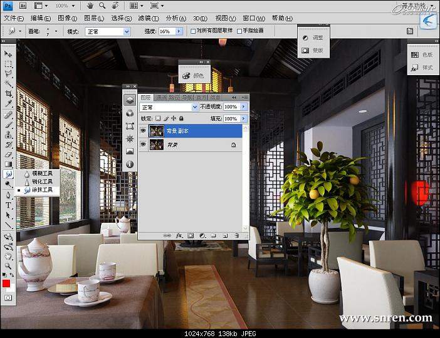Screen dimensions: 440x338
Task: Add a layer style via fx button
Action: point(179,236)
